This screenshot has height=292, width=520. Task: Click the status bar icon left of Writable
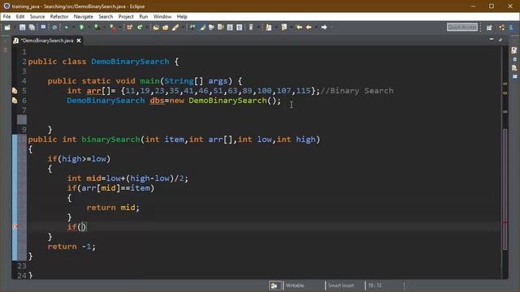[275, 286]
